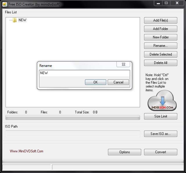
Task: Click the Free ISO Creator app icon
Action: point(5,4)
